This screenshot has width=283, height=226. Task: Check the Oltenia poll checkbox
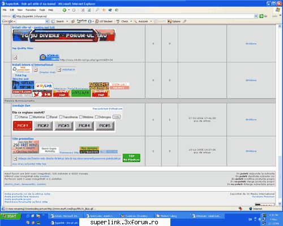click(16, 117)
